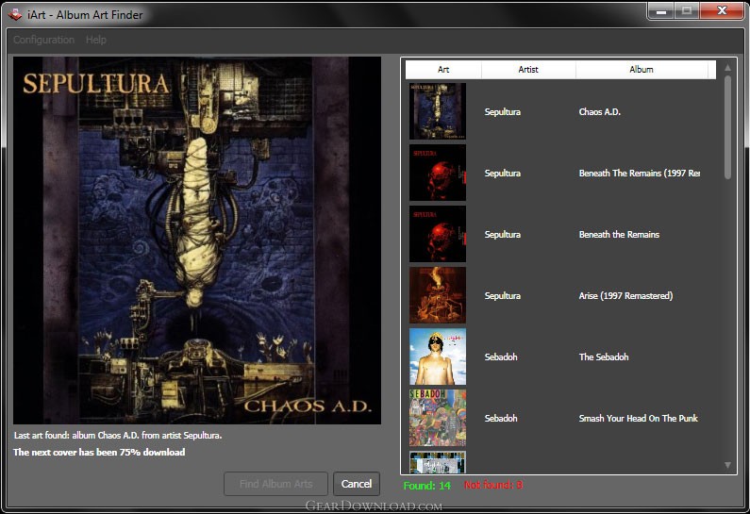Select The Sebadoh cover thumbnail
Image resolution: width=750 pixels, height=514 pixels.
[x=438, y=356]
